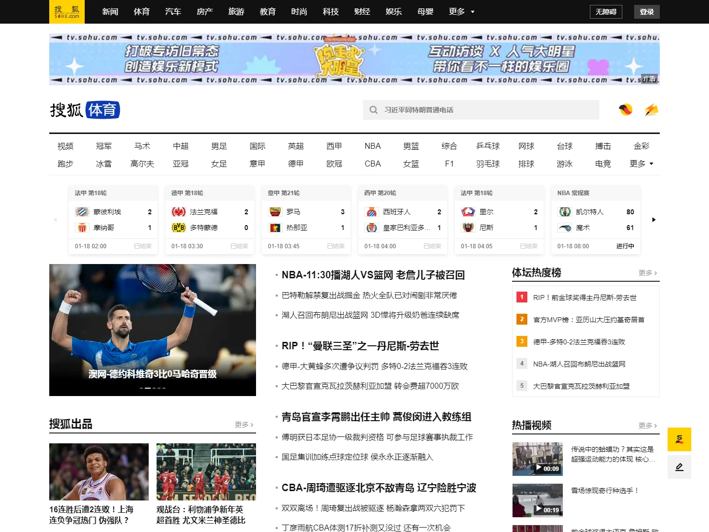Select the 电竞 category tab
709x532 pixels.
pyautogui.click(x=603, y=164)
